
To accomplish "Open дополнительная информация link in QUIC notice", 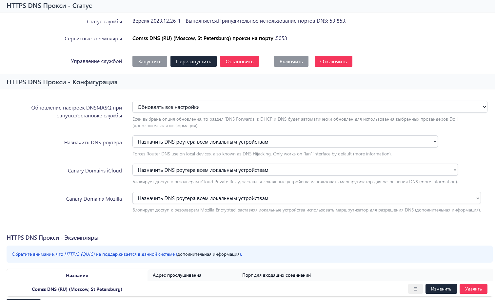I will tap(209, 254).
